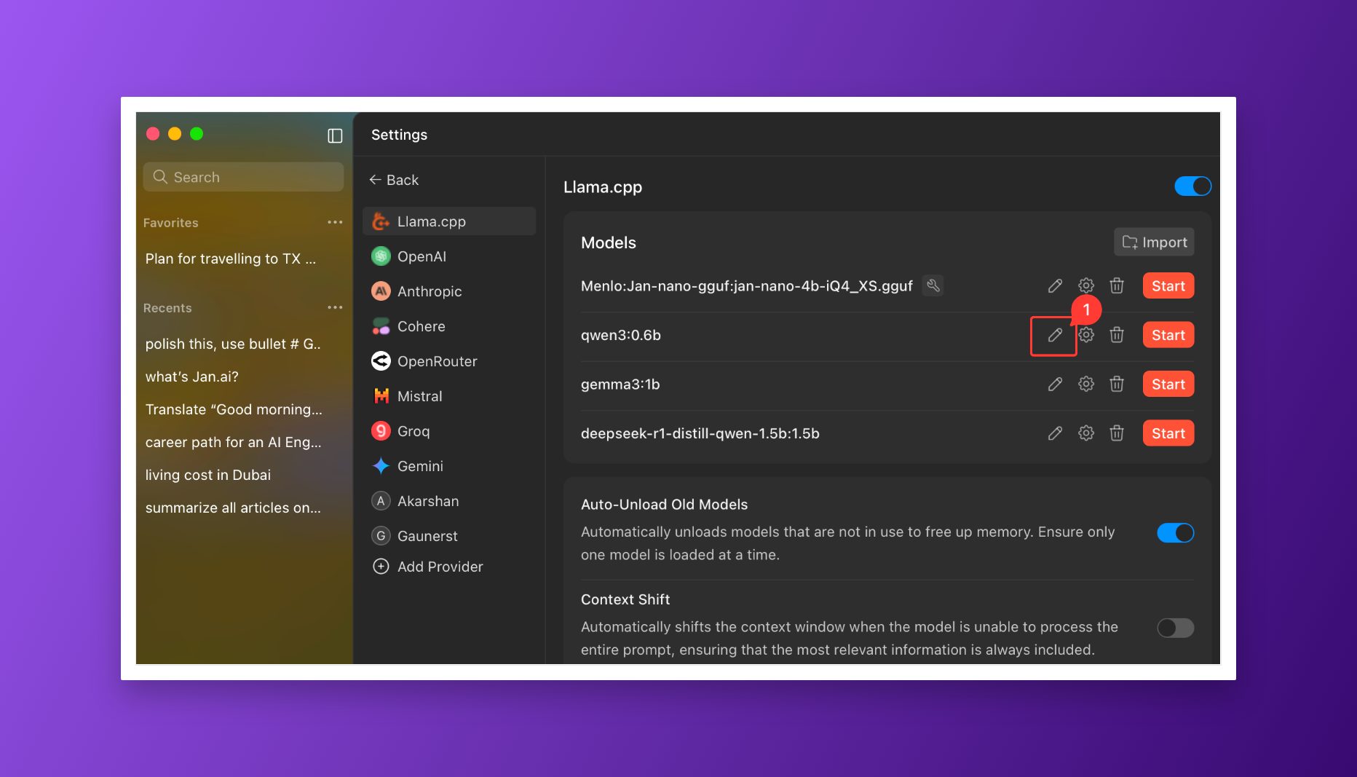Open the Mistral provider settings
Viewport: 1357px width, 777px height.
(449, 396)
